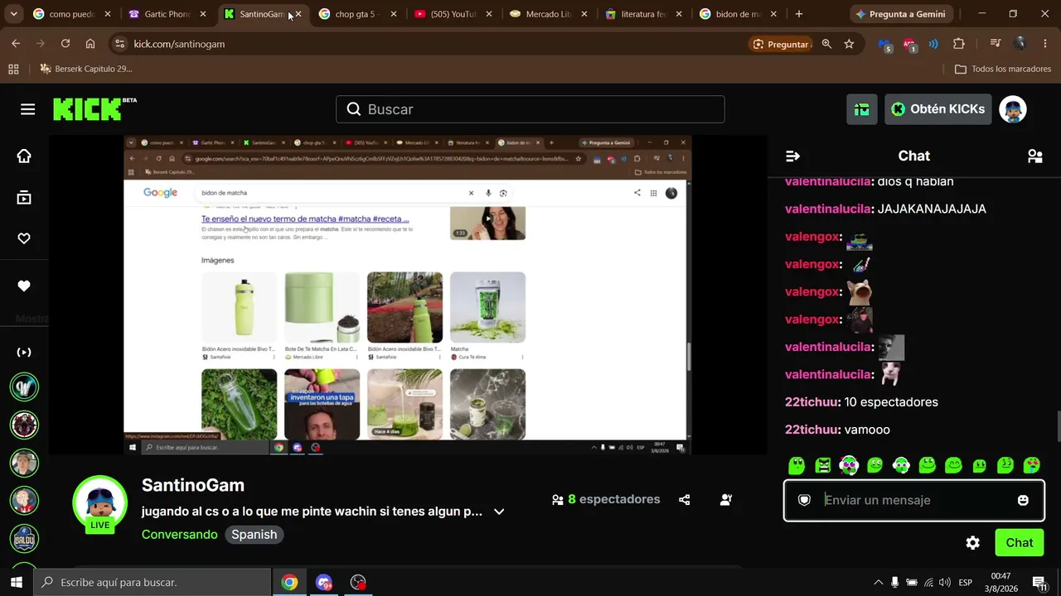Click the Conversando category link
The height and width of the screenshot is (596, 1061).
click(180, 535)
